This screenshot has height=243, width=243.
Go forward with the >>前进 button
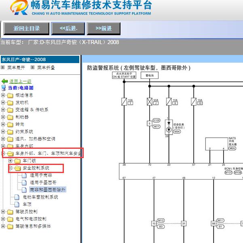(x=104, y=29)
